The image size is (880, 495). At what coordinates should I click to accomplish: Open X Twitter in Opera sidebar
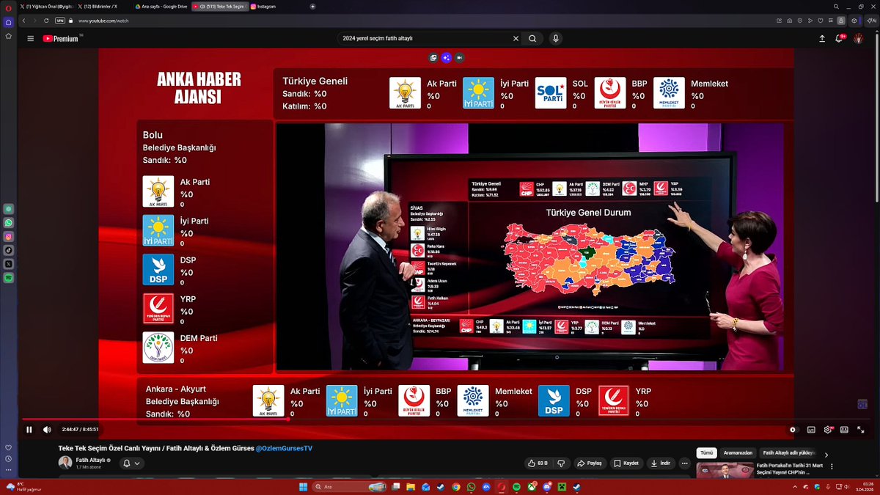[9, 263]
